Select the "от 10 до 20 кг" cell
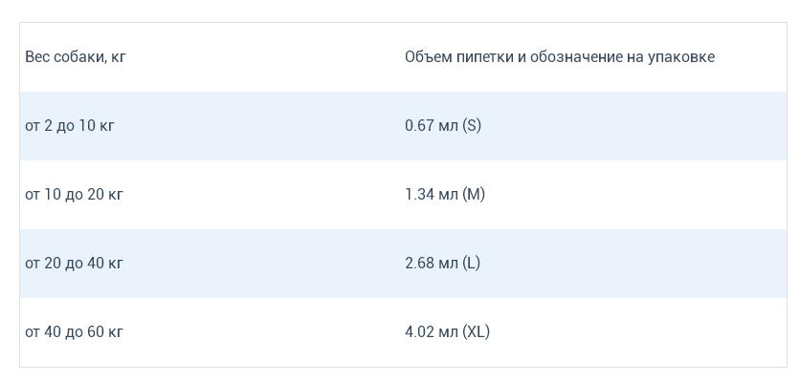 (x=74, y=195)
